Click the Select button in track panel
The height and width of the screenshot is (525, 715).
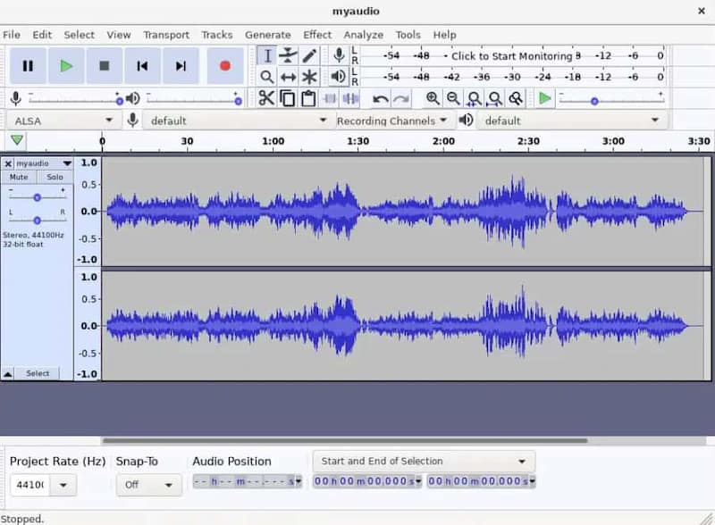click(x=38, y=373)
